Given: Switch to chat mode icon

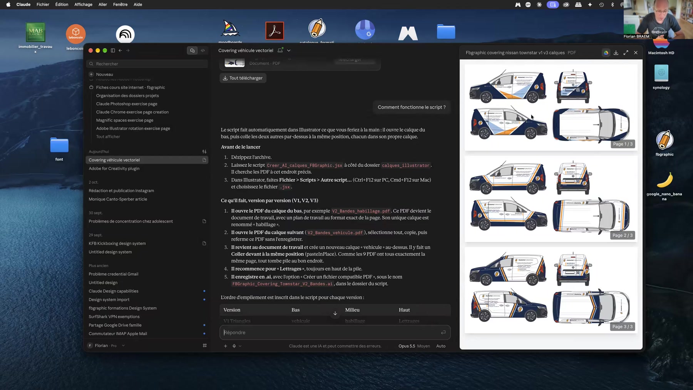Looking at the screenshot, I should [x=192, y=50].
